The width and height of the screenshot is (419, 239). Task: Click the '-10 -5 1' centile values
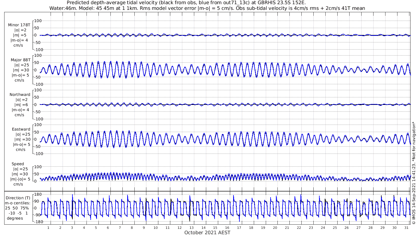coord(18,213)
